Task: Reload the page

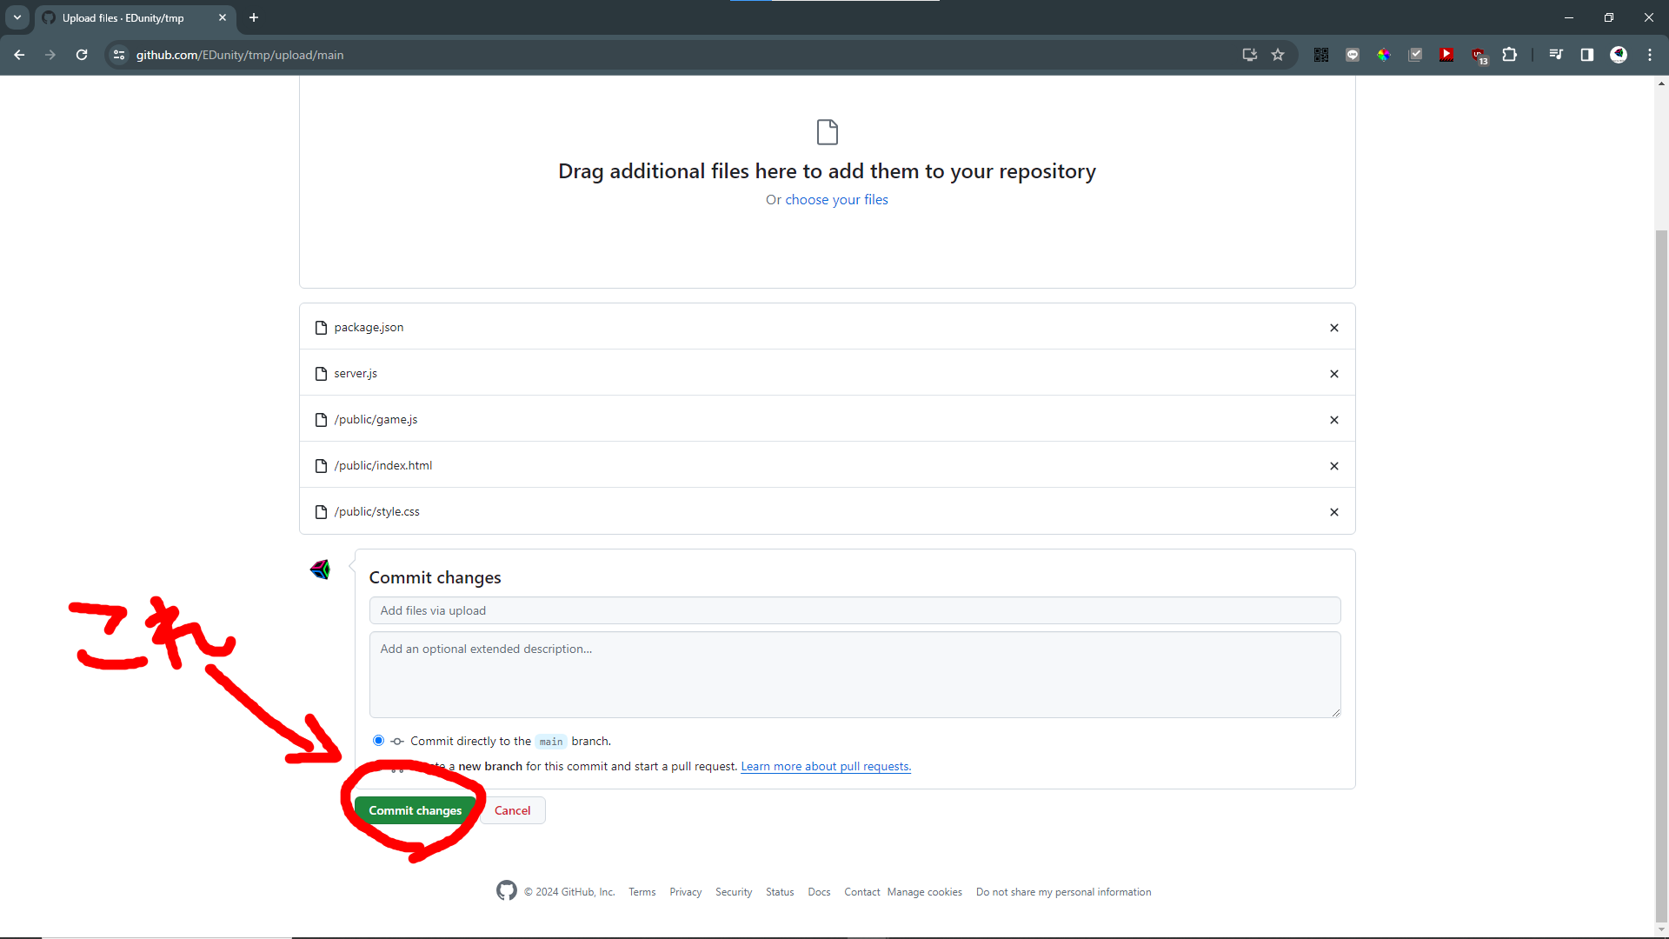Action: click(x=82, y=55)
